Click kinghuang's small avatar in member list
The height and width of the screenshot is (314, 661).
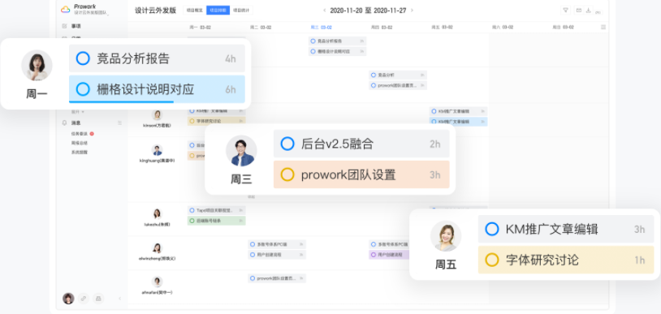(x=158, y=150)
